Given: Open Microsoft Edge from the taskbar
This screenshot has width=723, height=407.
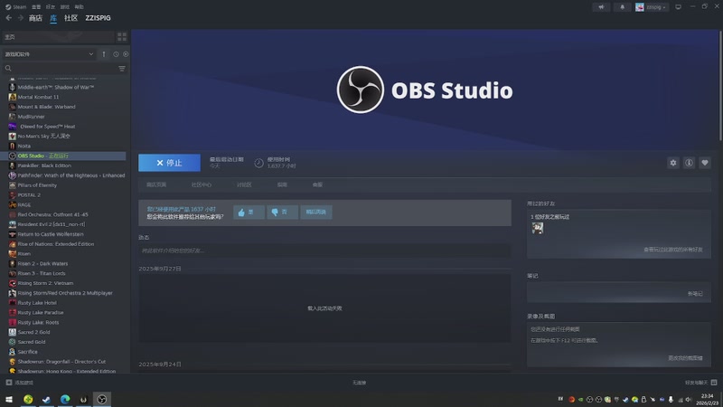Looking at the screenshot, I should (65, 399).
